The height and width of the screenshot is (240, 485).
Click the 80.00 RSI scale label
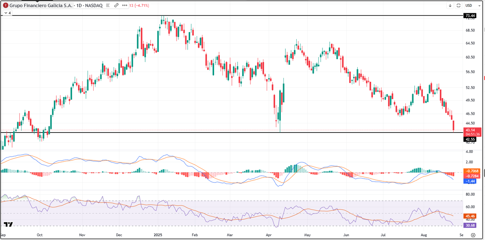pos(470,195)
